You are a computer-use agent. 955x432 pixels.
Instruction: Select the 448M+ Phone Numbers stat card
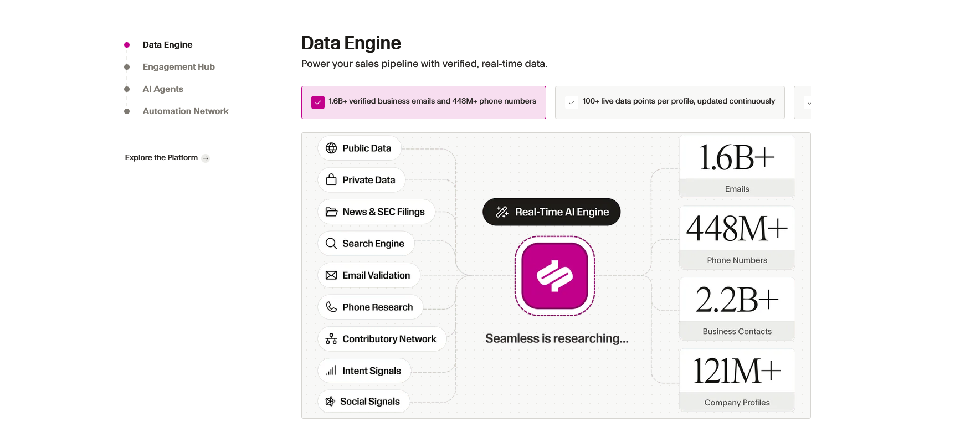(x=737, y=238)
